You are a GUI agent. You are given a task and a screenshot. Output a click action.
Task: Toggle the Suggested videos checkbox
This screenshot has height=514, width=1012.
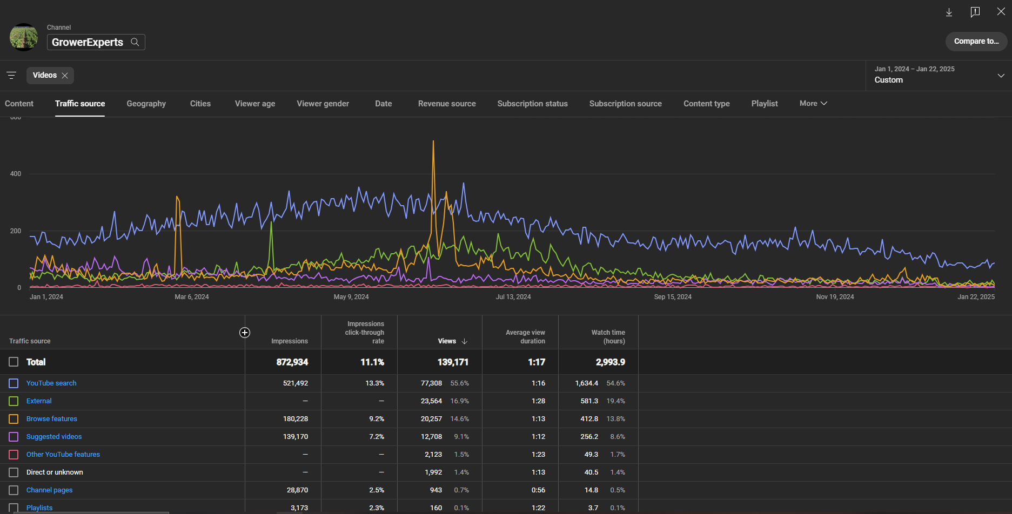coord(14,437)
